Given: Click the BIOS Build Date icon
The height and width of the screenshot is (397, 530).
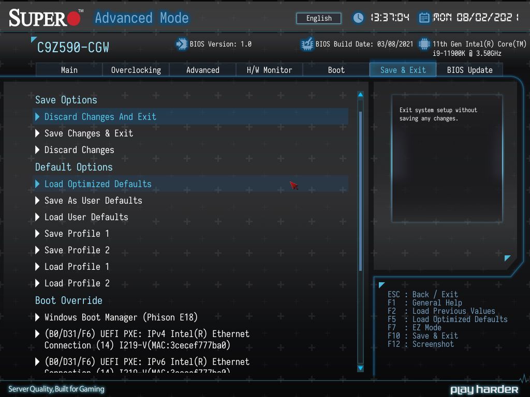Looking at the screenshot, I should tap(307, 44).
